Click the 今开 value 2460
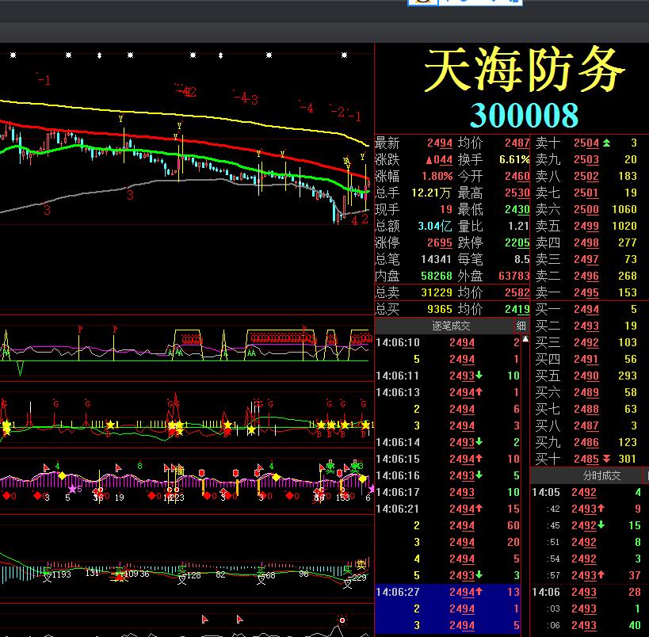 [x=517, y=177]
